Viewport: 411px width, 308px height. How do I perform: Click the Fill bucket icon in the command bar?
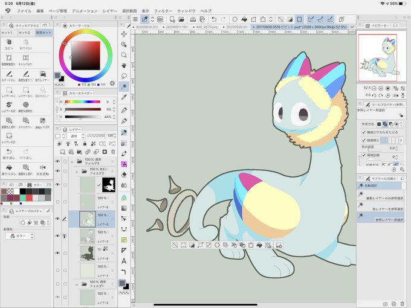(x=244, y=19)
